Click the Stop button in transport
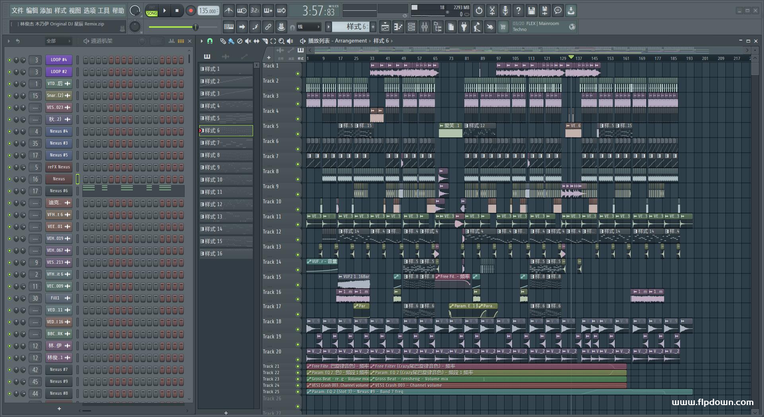Image resolution: width=764 pixels, height=417 pixels. point(177,11)
